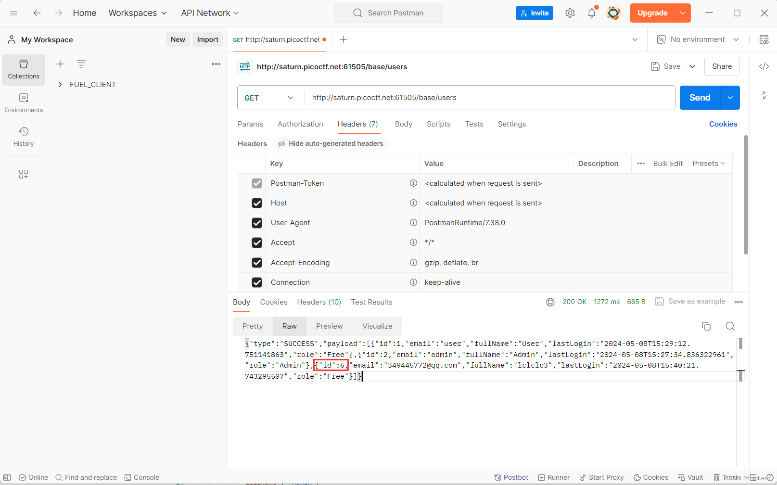Screen dimensions: 777x485
Task: Open the Upgrade button dropdown arrow
Action: (683, 13)
